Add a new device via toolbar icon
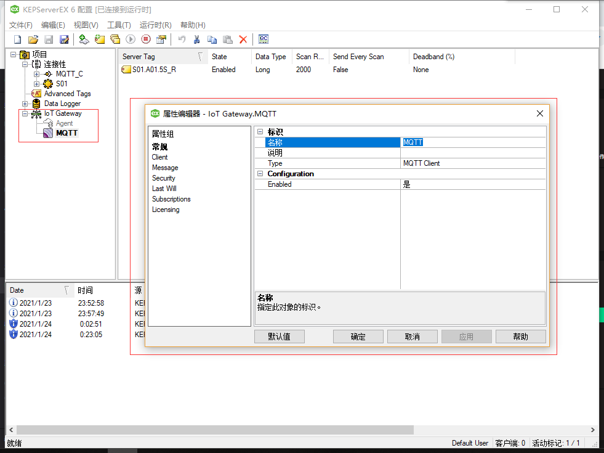 pos(100,39)
